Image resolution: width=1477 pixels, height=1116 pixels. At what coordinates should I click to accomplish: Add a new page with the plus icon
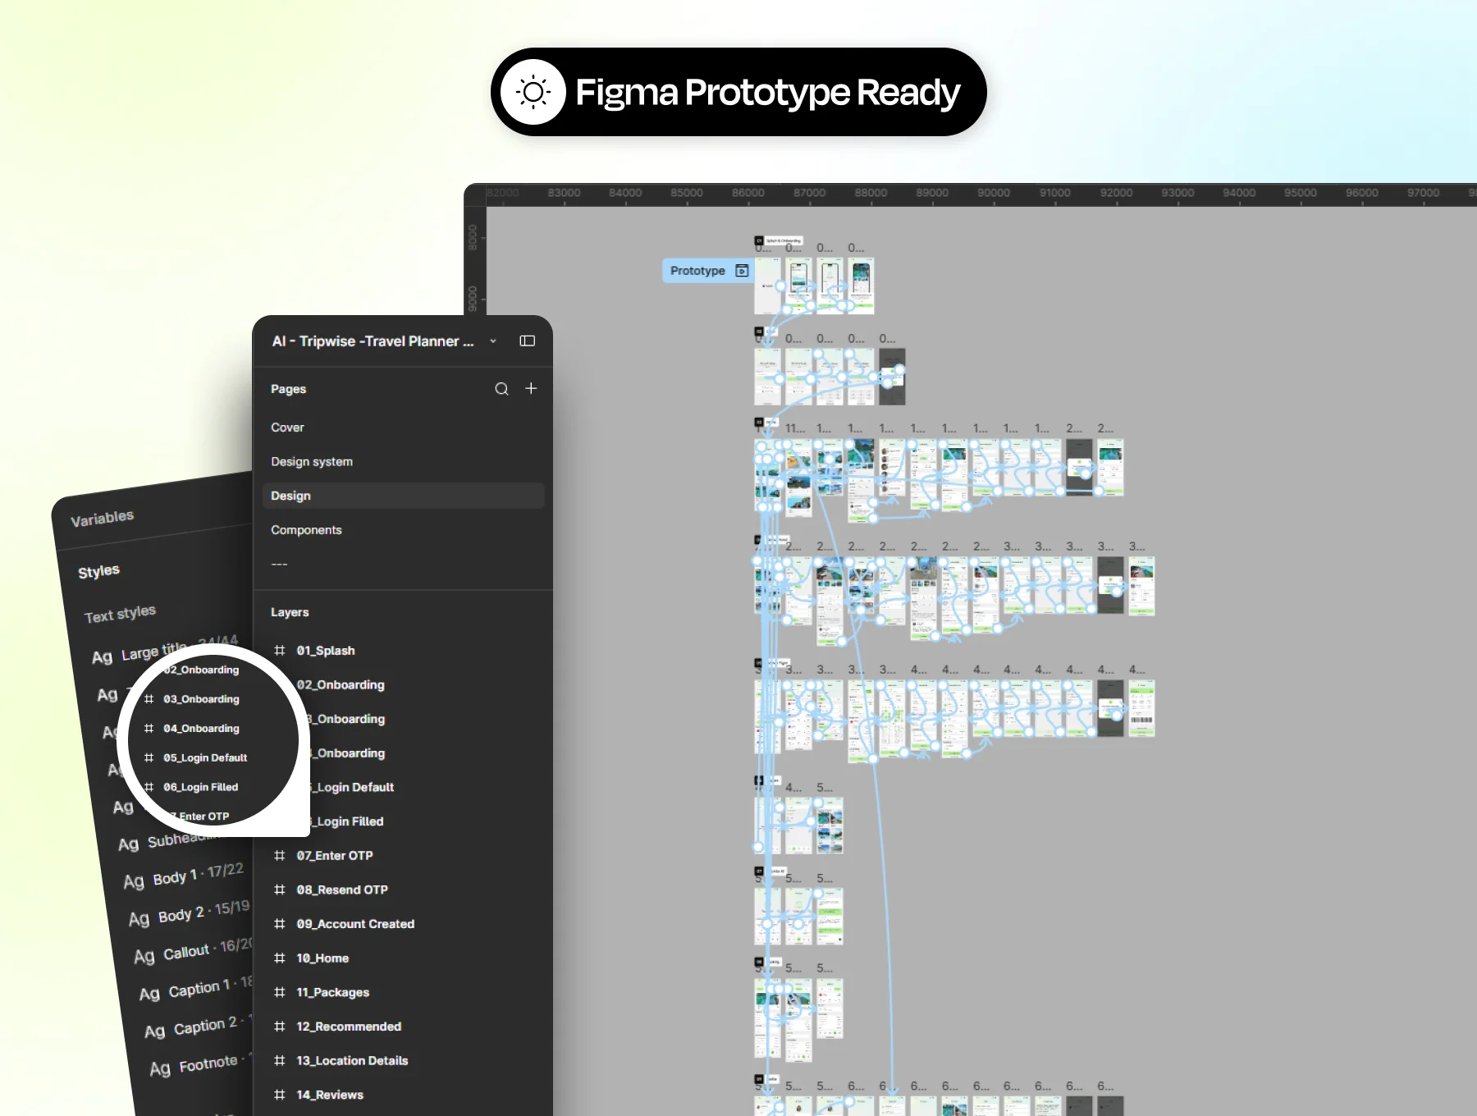point(531,388)
